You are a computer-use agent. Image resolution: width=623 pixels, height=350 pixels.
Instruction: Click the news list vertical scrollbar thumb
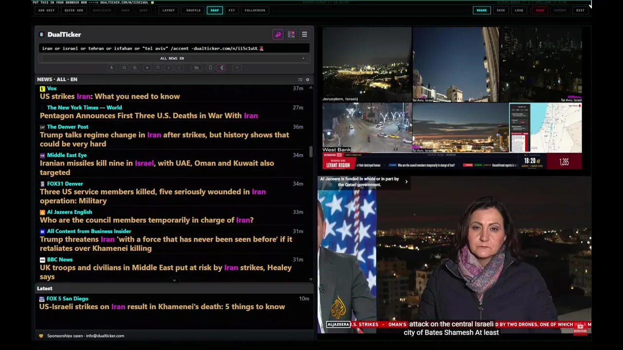pos(311,152)
